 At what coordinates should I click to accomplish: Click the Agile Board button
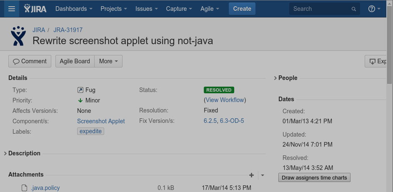tap(75, 61)
